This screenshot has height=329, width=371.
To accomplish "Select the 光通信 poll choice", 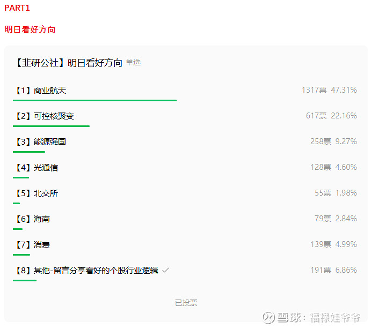I will pos(46,168).
